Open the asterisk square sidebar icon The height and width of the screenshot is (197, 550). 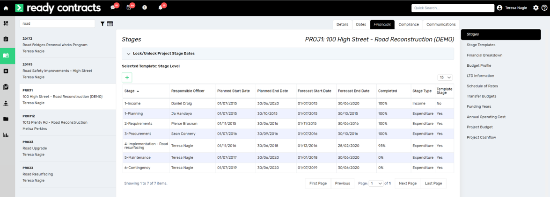pyautogui.click(x=6, y=71)
